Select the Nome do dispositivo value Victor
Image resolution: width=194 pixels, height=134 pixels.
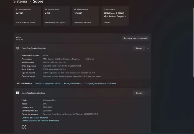[45, 55]
